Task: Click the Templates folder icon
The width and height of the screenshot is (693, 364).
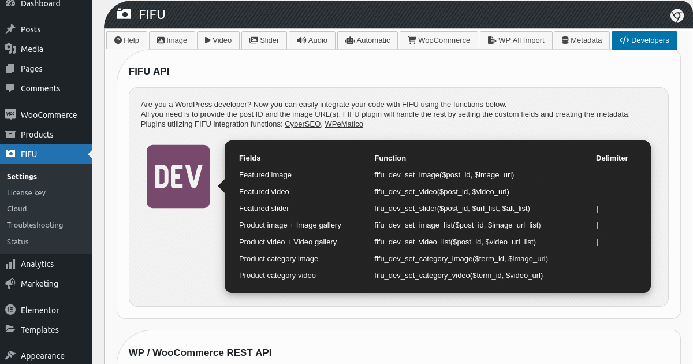Action: point(10,329)
